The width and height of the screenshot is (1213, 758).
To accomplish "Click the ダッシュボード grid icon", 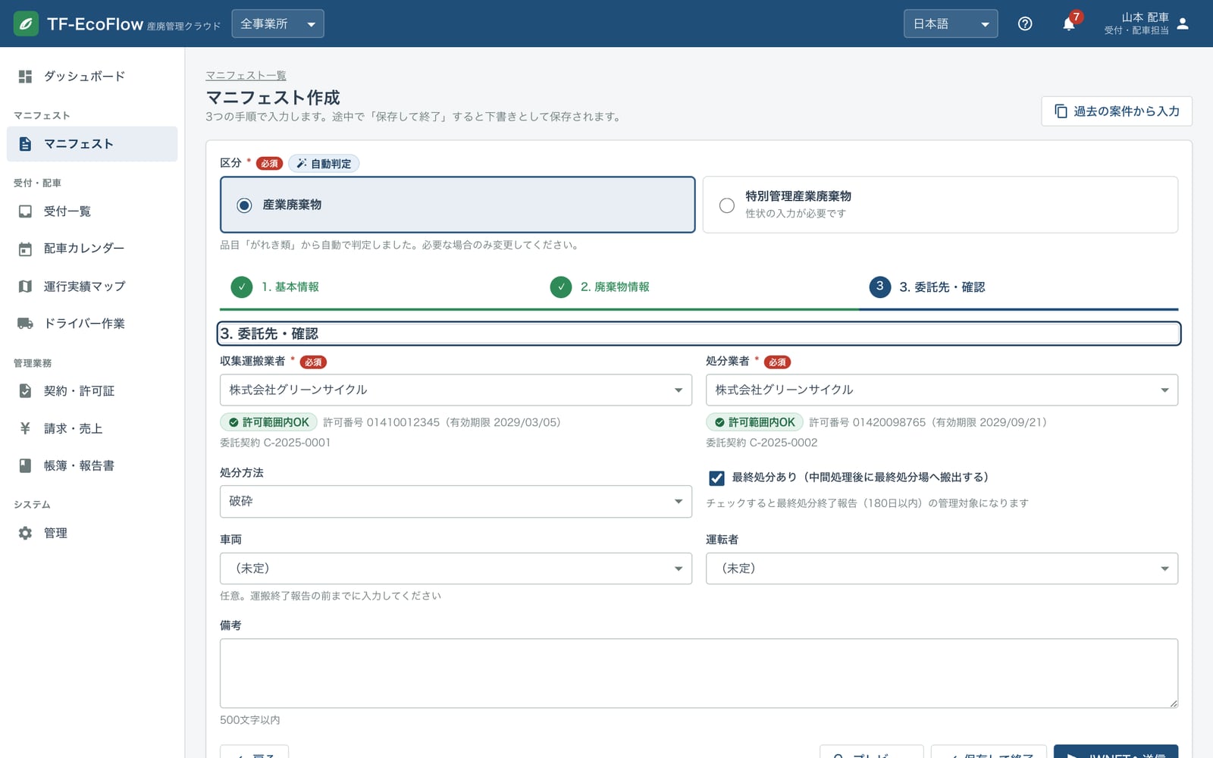I will (x=25, y=77).
